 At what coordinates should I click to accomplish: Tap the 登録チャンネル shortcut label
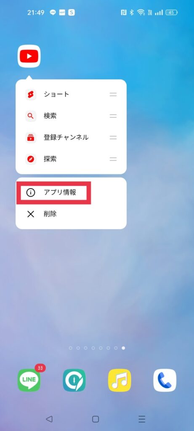(66, 138)
